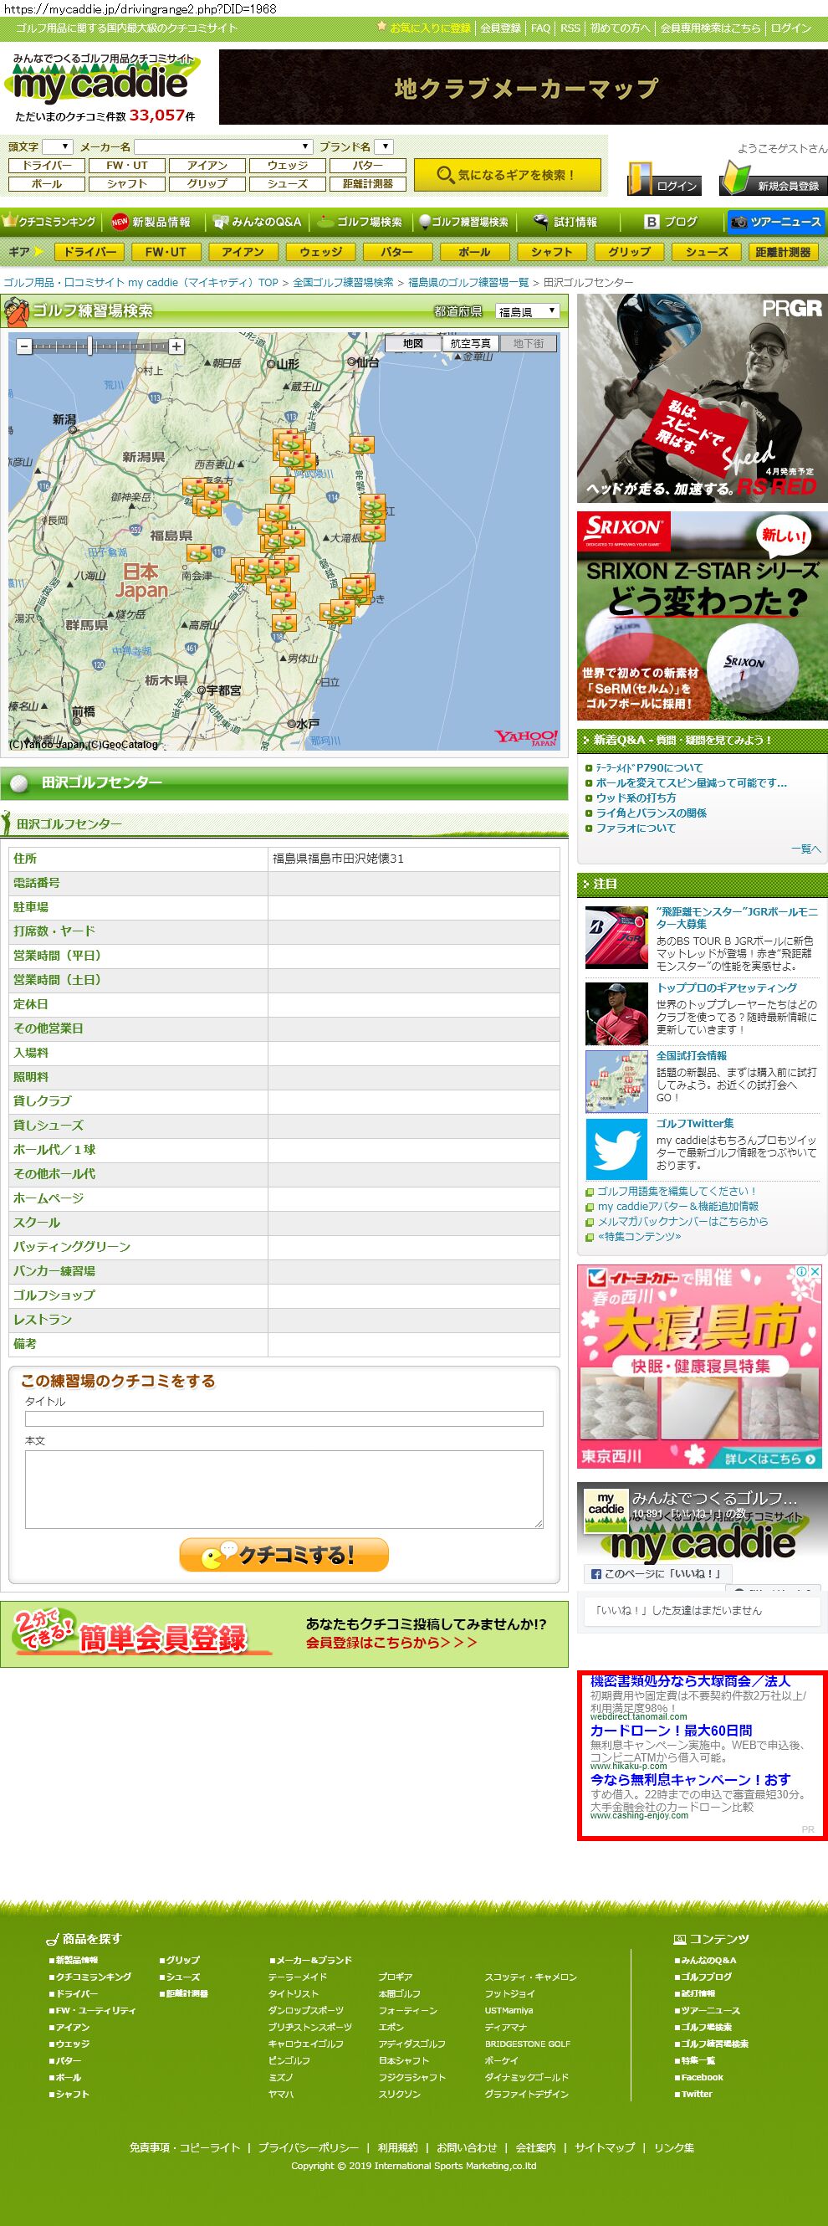Open テーラーメイド P790について question link
Image resolution: width=828 pixels, height=2226 pixels.
click(x=649, y=767)
